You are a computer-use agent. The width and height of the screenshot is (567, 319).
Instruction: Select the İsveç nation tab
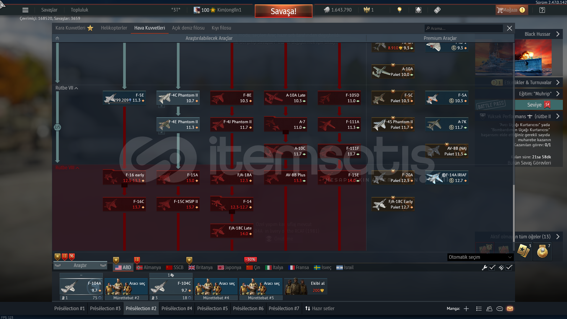click(x=322, y=268)
